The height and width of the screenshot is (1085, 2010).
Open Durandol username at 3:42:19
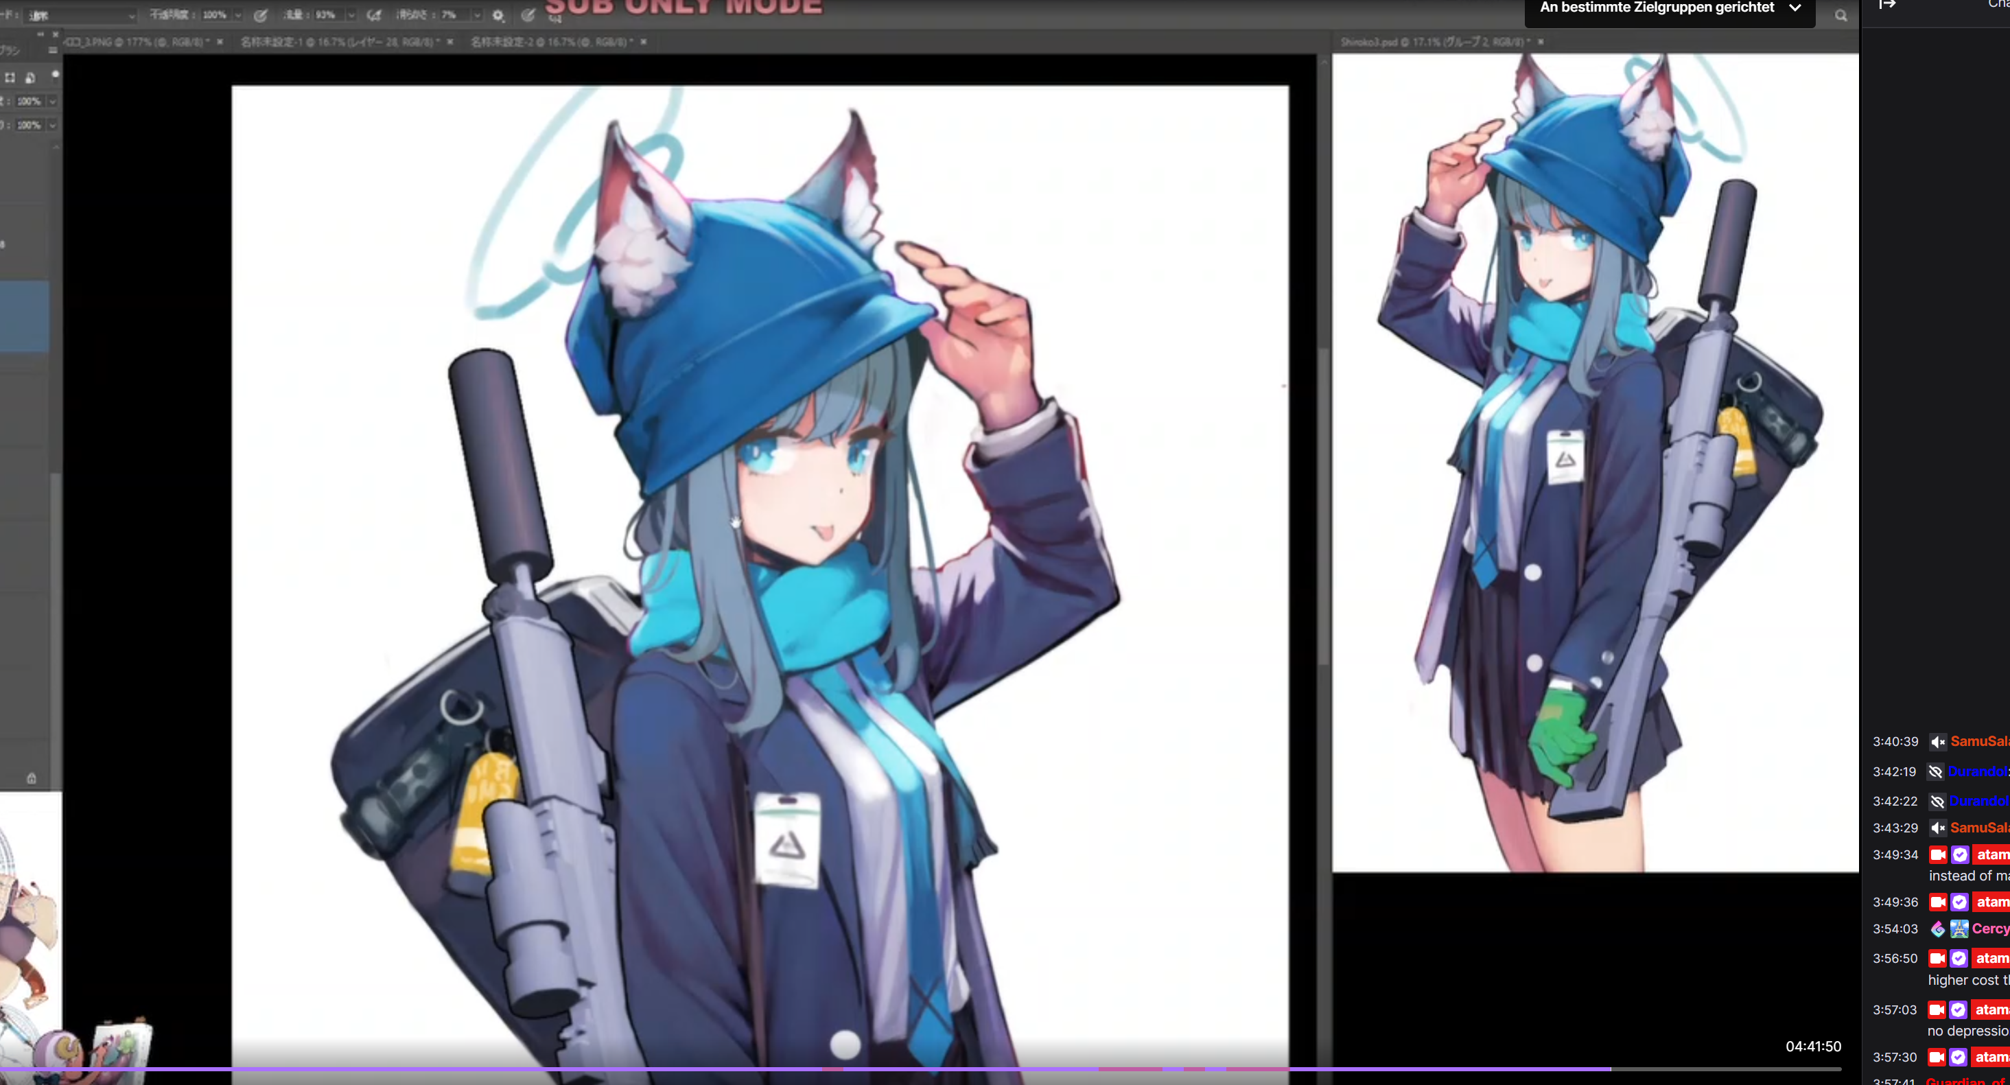1979,771
